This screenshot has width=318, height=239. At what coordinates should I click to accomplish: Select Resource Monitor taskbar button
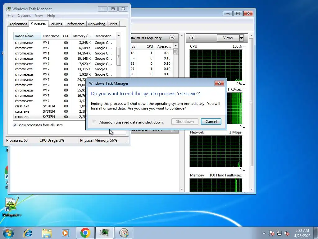click(x=124, y=233)
